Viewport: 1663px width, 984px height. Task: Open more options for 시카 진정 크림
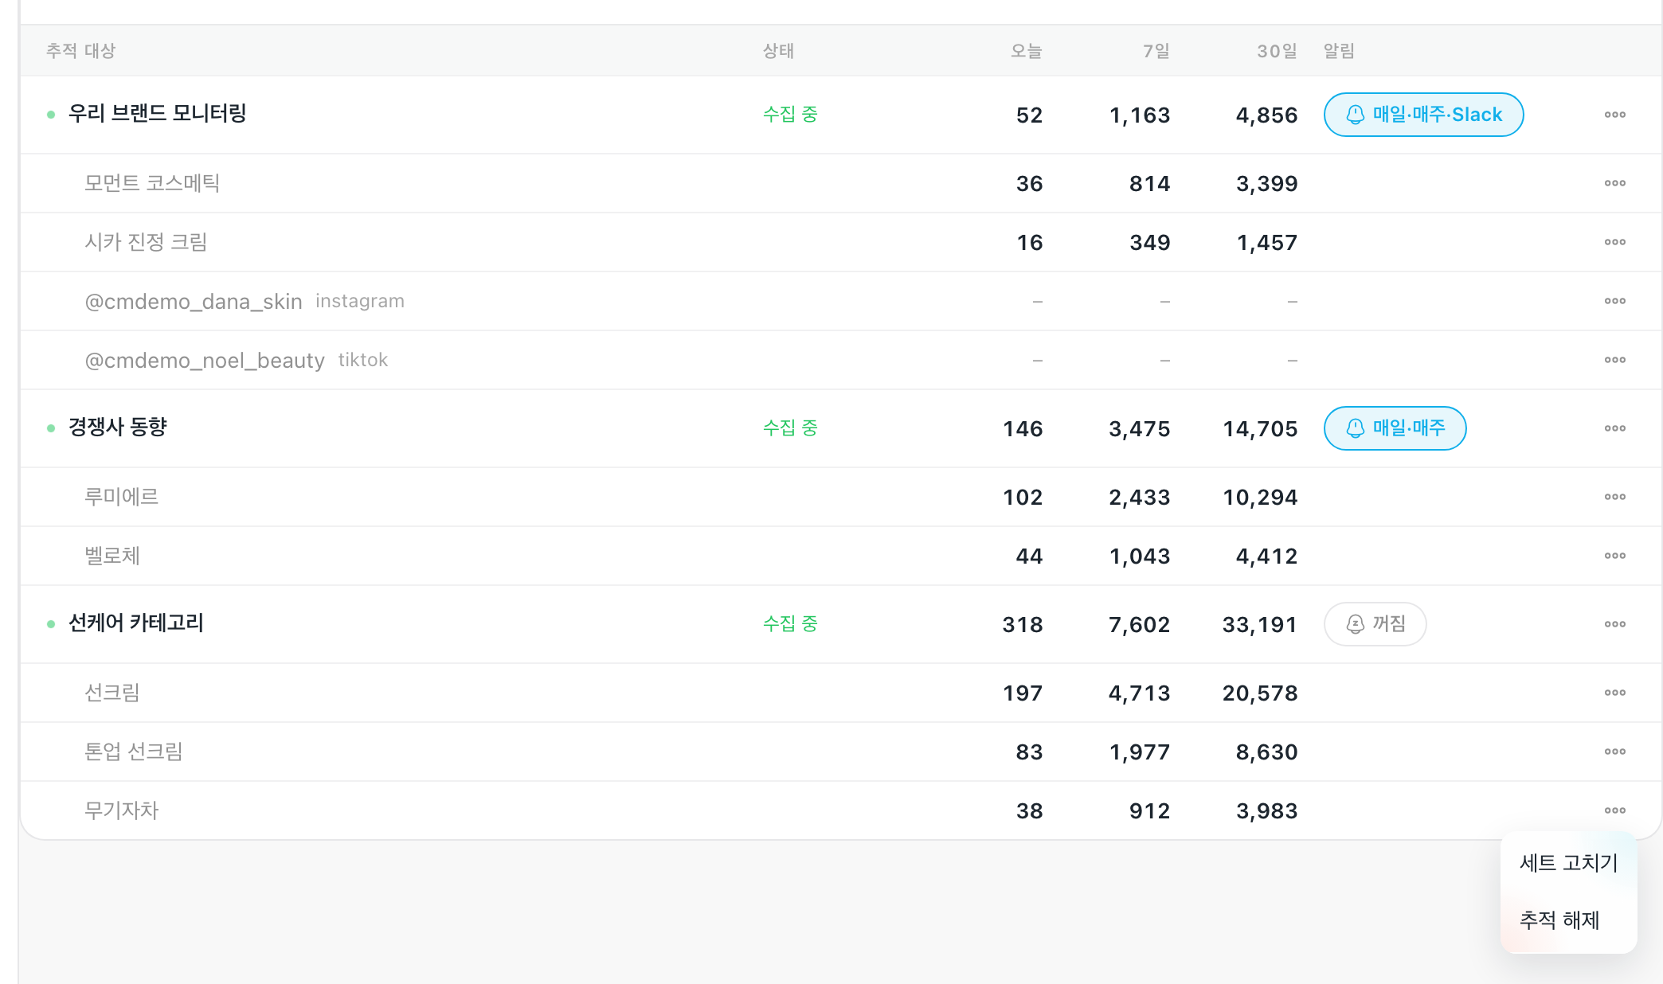click(1614, 242)
